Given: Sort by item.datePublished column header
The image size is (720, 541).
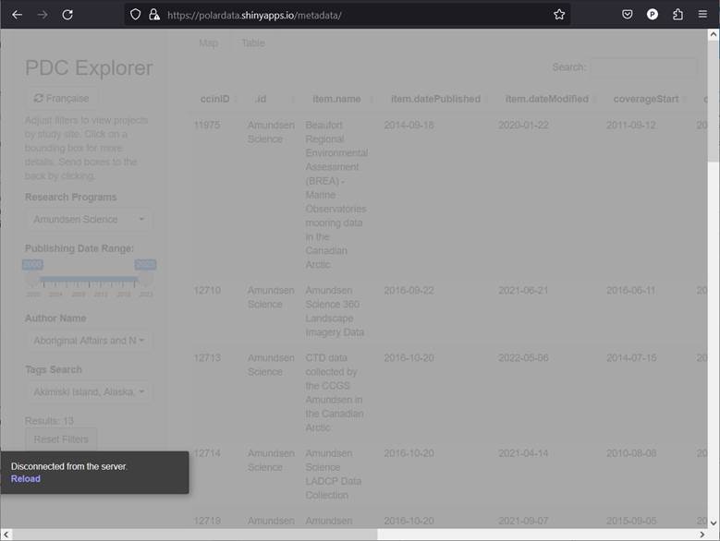Looking at the screenshot, I should coord(435,99).
